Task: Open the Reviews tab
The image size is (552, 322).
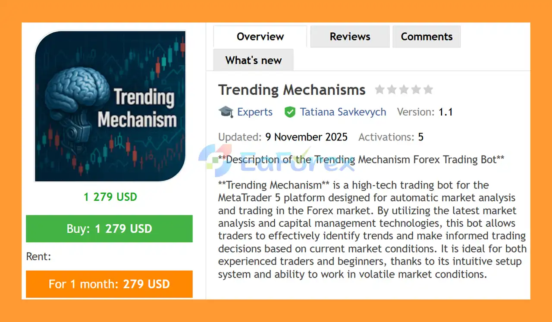Action: (350, 37)
